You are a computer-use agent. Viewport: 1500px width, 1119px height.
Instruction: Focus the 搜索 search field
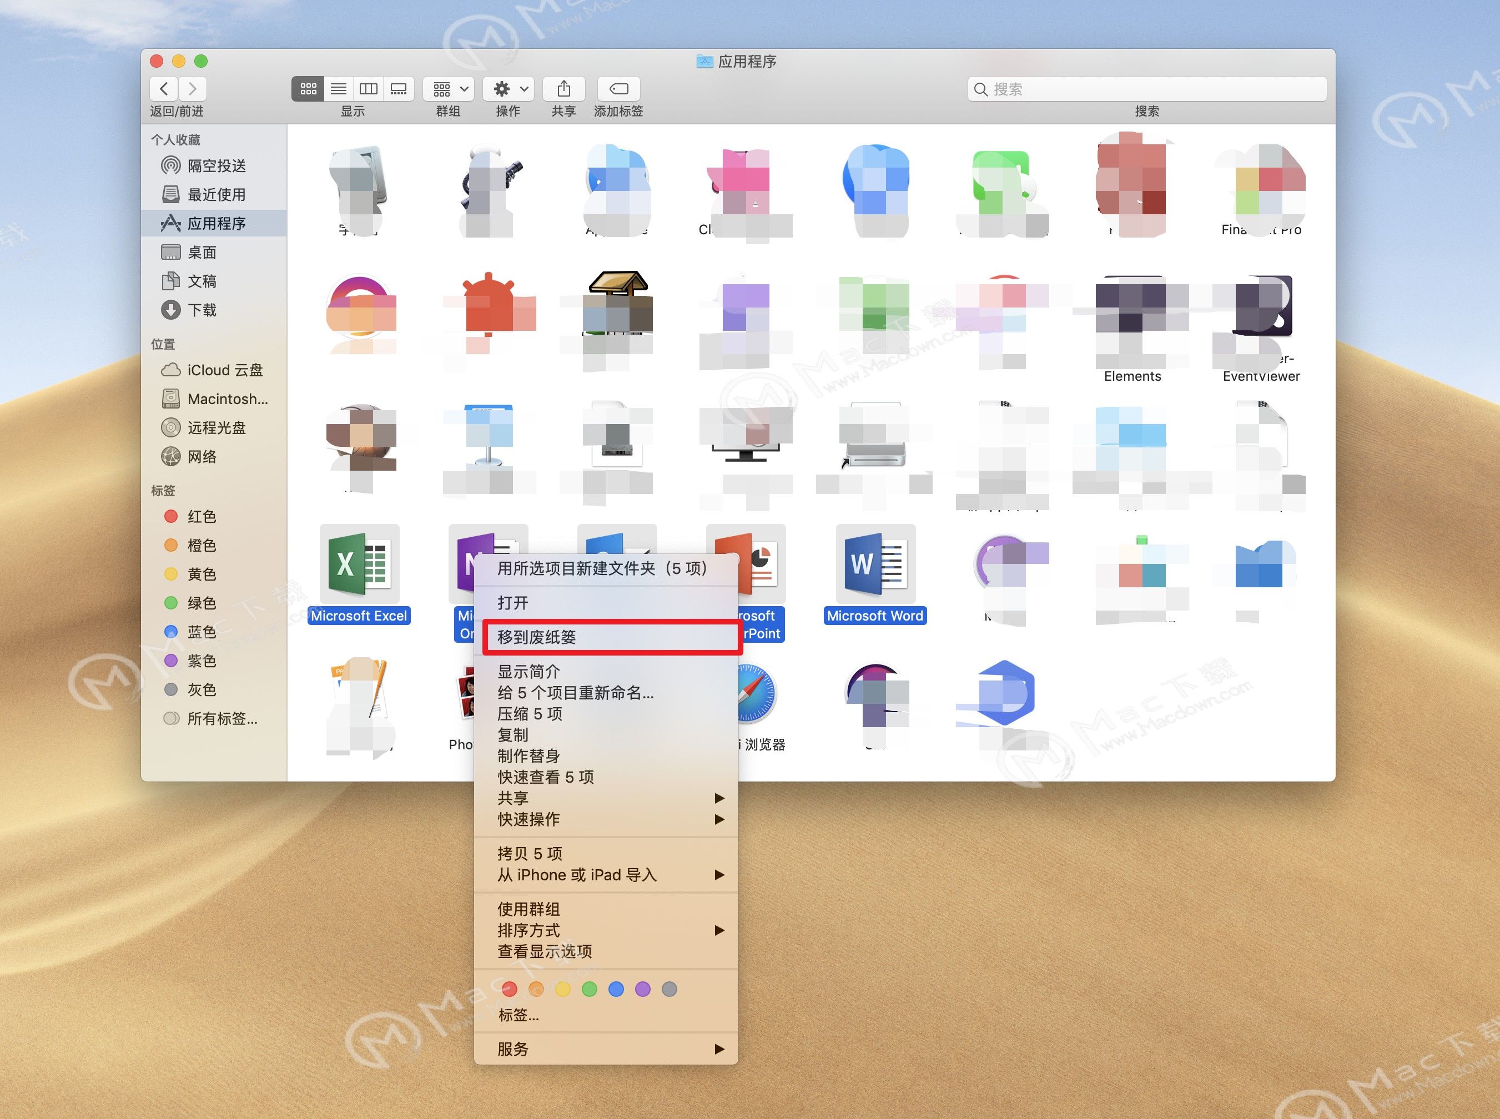point(1146,89)
